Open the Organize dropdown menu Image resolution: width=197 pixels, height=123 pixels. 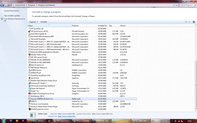[x=33, y=22]
